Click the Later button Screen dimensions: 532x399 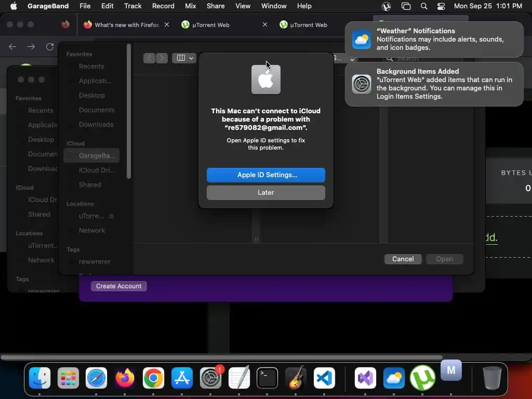pyautogui.click(x=265, y=192)
